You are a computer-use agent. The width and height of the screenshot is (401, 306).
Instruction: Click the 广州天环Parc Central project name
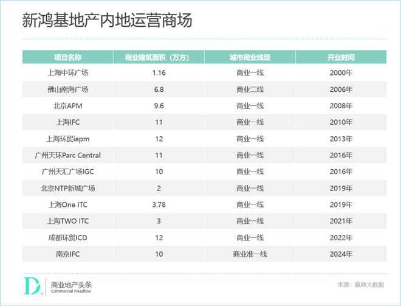tap(68, 155)
